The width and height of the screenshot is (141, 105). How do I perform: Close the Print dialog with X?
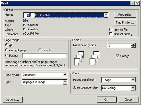tap(137, 3)
